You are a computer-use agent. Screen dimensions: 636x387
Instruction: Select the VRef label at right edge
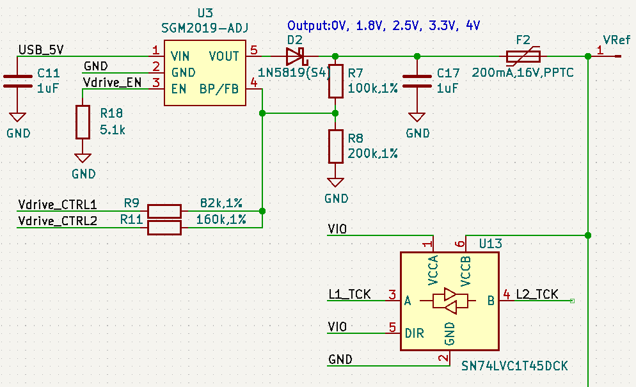(x=616, y=40)
